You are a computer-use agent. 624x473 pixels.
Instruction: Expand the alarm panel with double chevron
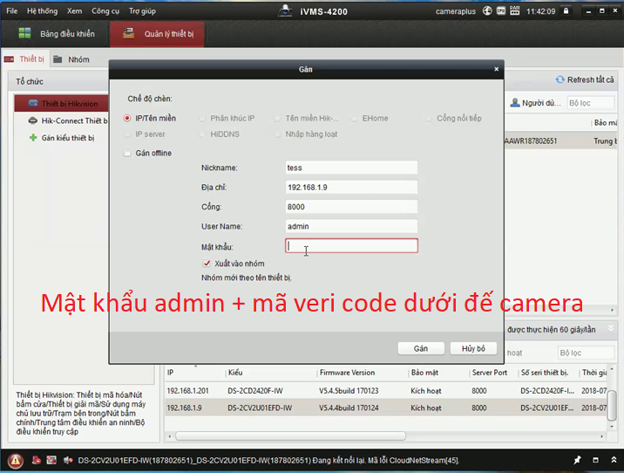pyautogui.click(x=614, y=460)
